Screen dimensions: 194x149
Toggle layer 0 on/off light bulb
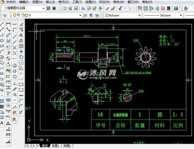click(10, 15)
